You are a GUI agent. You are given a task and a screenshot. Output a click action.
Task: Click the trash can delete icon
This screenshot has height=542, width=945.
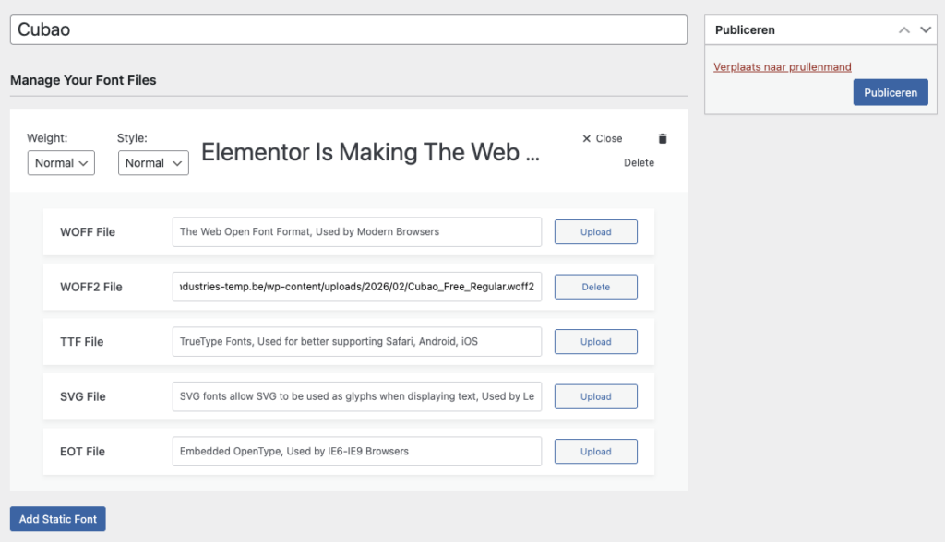coord(662,138)
